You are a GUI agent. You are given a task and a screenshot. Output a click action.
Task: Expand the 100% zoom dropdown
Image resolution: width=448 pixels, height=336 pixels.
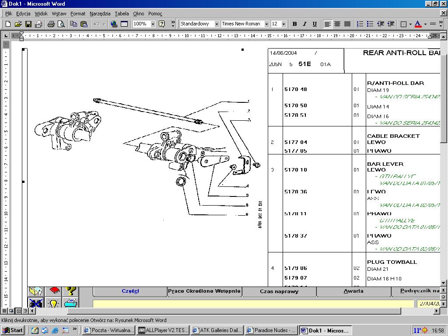[153, 24]
